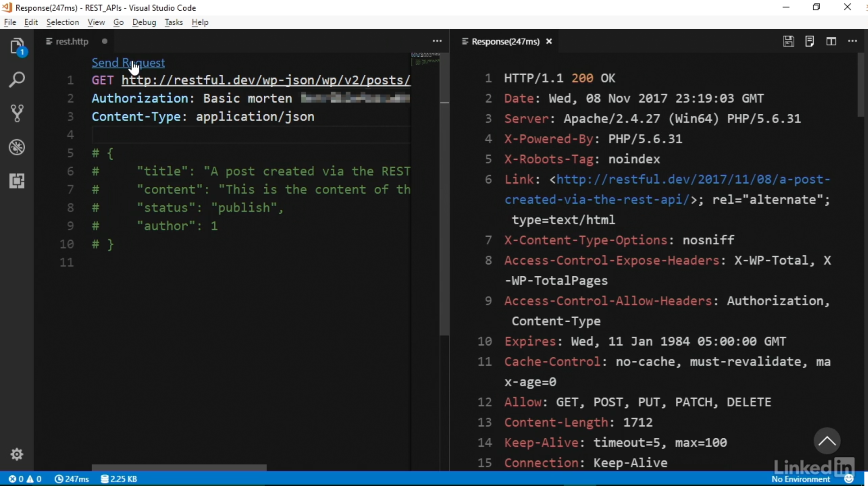Open the Go menu
The image size is (868, 486).
pos(118,22)
